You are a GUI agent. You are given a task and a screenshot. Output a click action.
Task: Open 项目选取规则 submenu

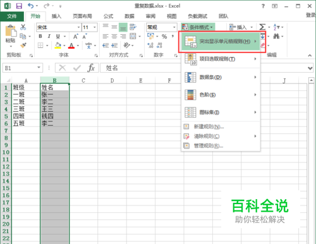[x=221, y=59]
